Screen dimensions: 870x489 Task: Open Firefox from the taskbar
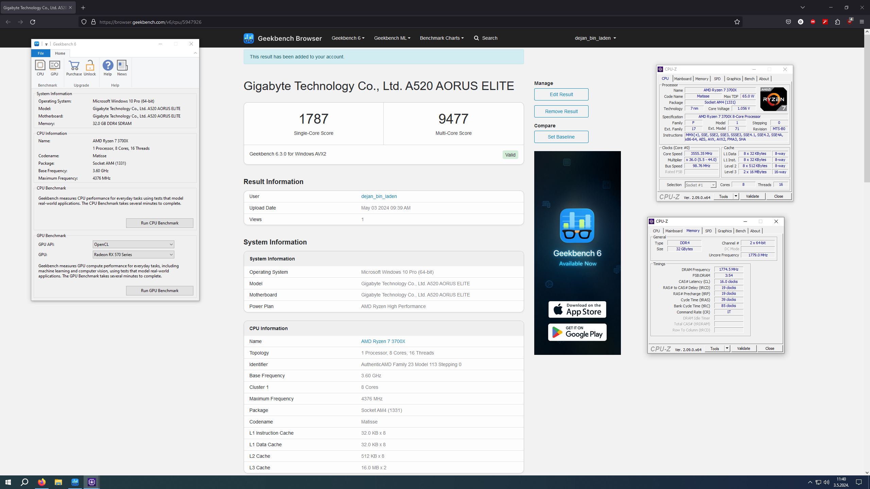click(41, 482)
